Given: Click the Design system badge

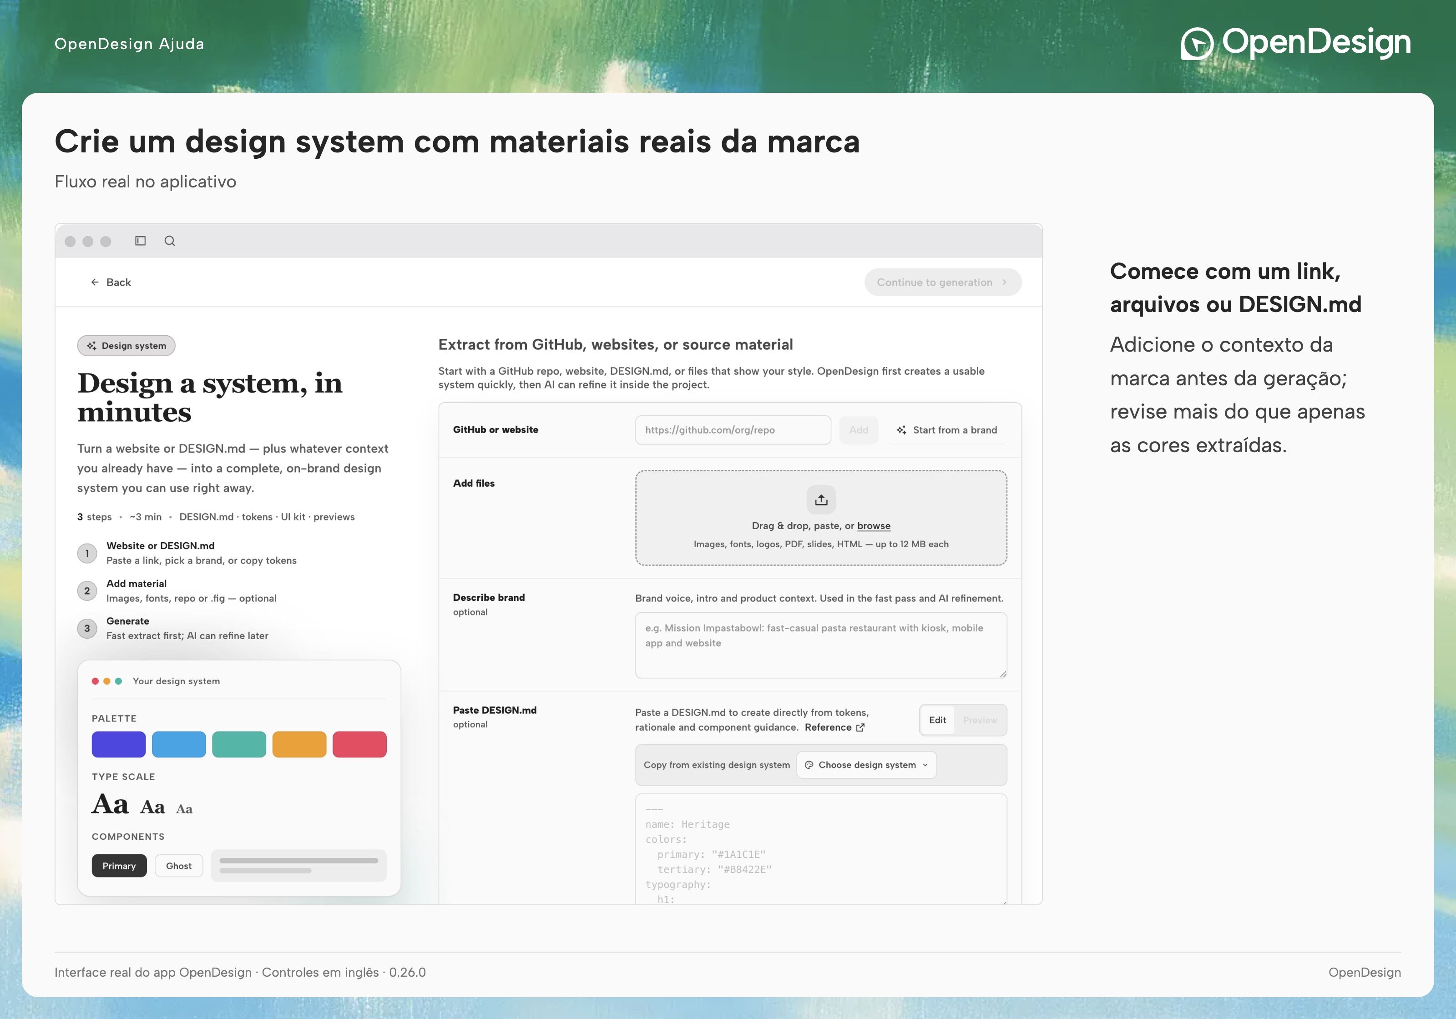Looking at the screenshot, I should tap(126, 346).
